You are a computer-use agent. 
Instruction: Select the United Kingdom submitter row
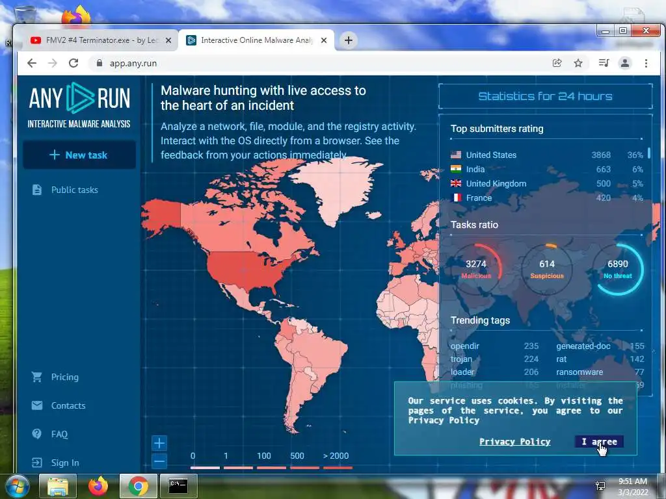pyautogui.click(x=547, y=184)
